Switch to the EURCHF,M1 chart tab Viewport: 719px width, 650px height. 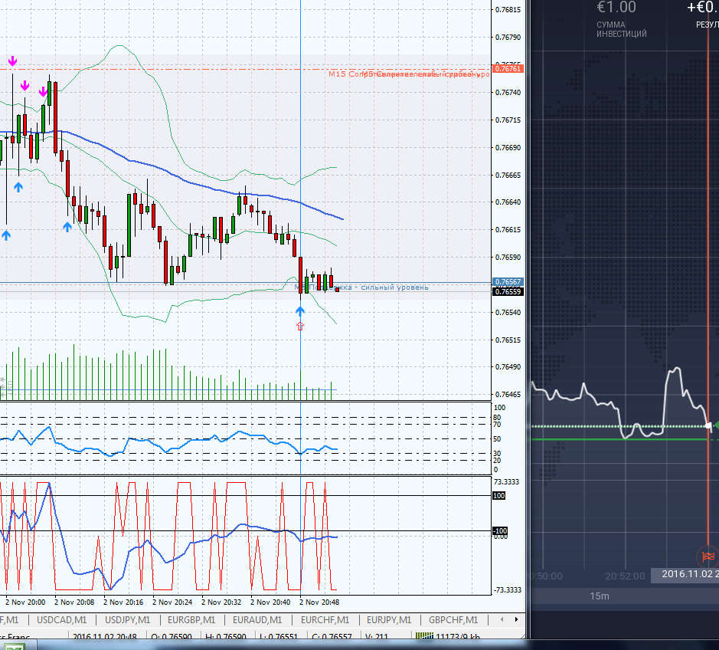click(x=325, y=619)
